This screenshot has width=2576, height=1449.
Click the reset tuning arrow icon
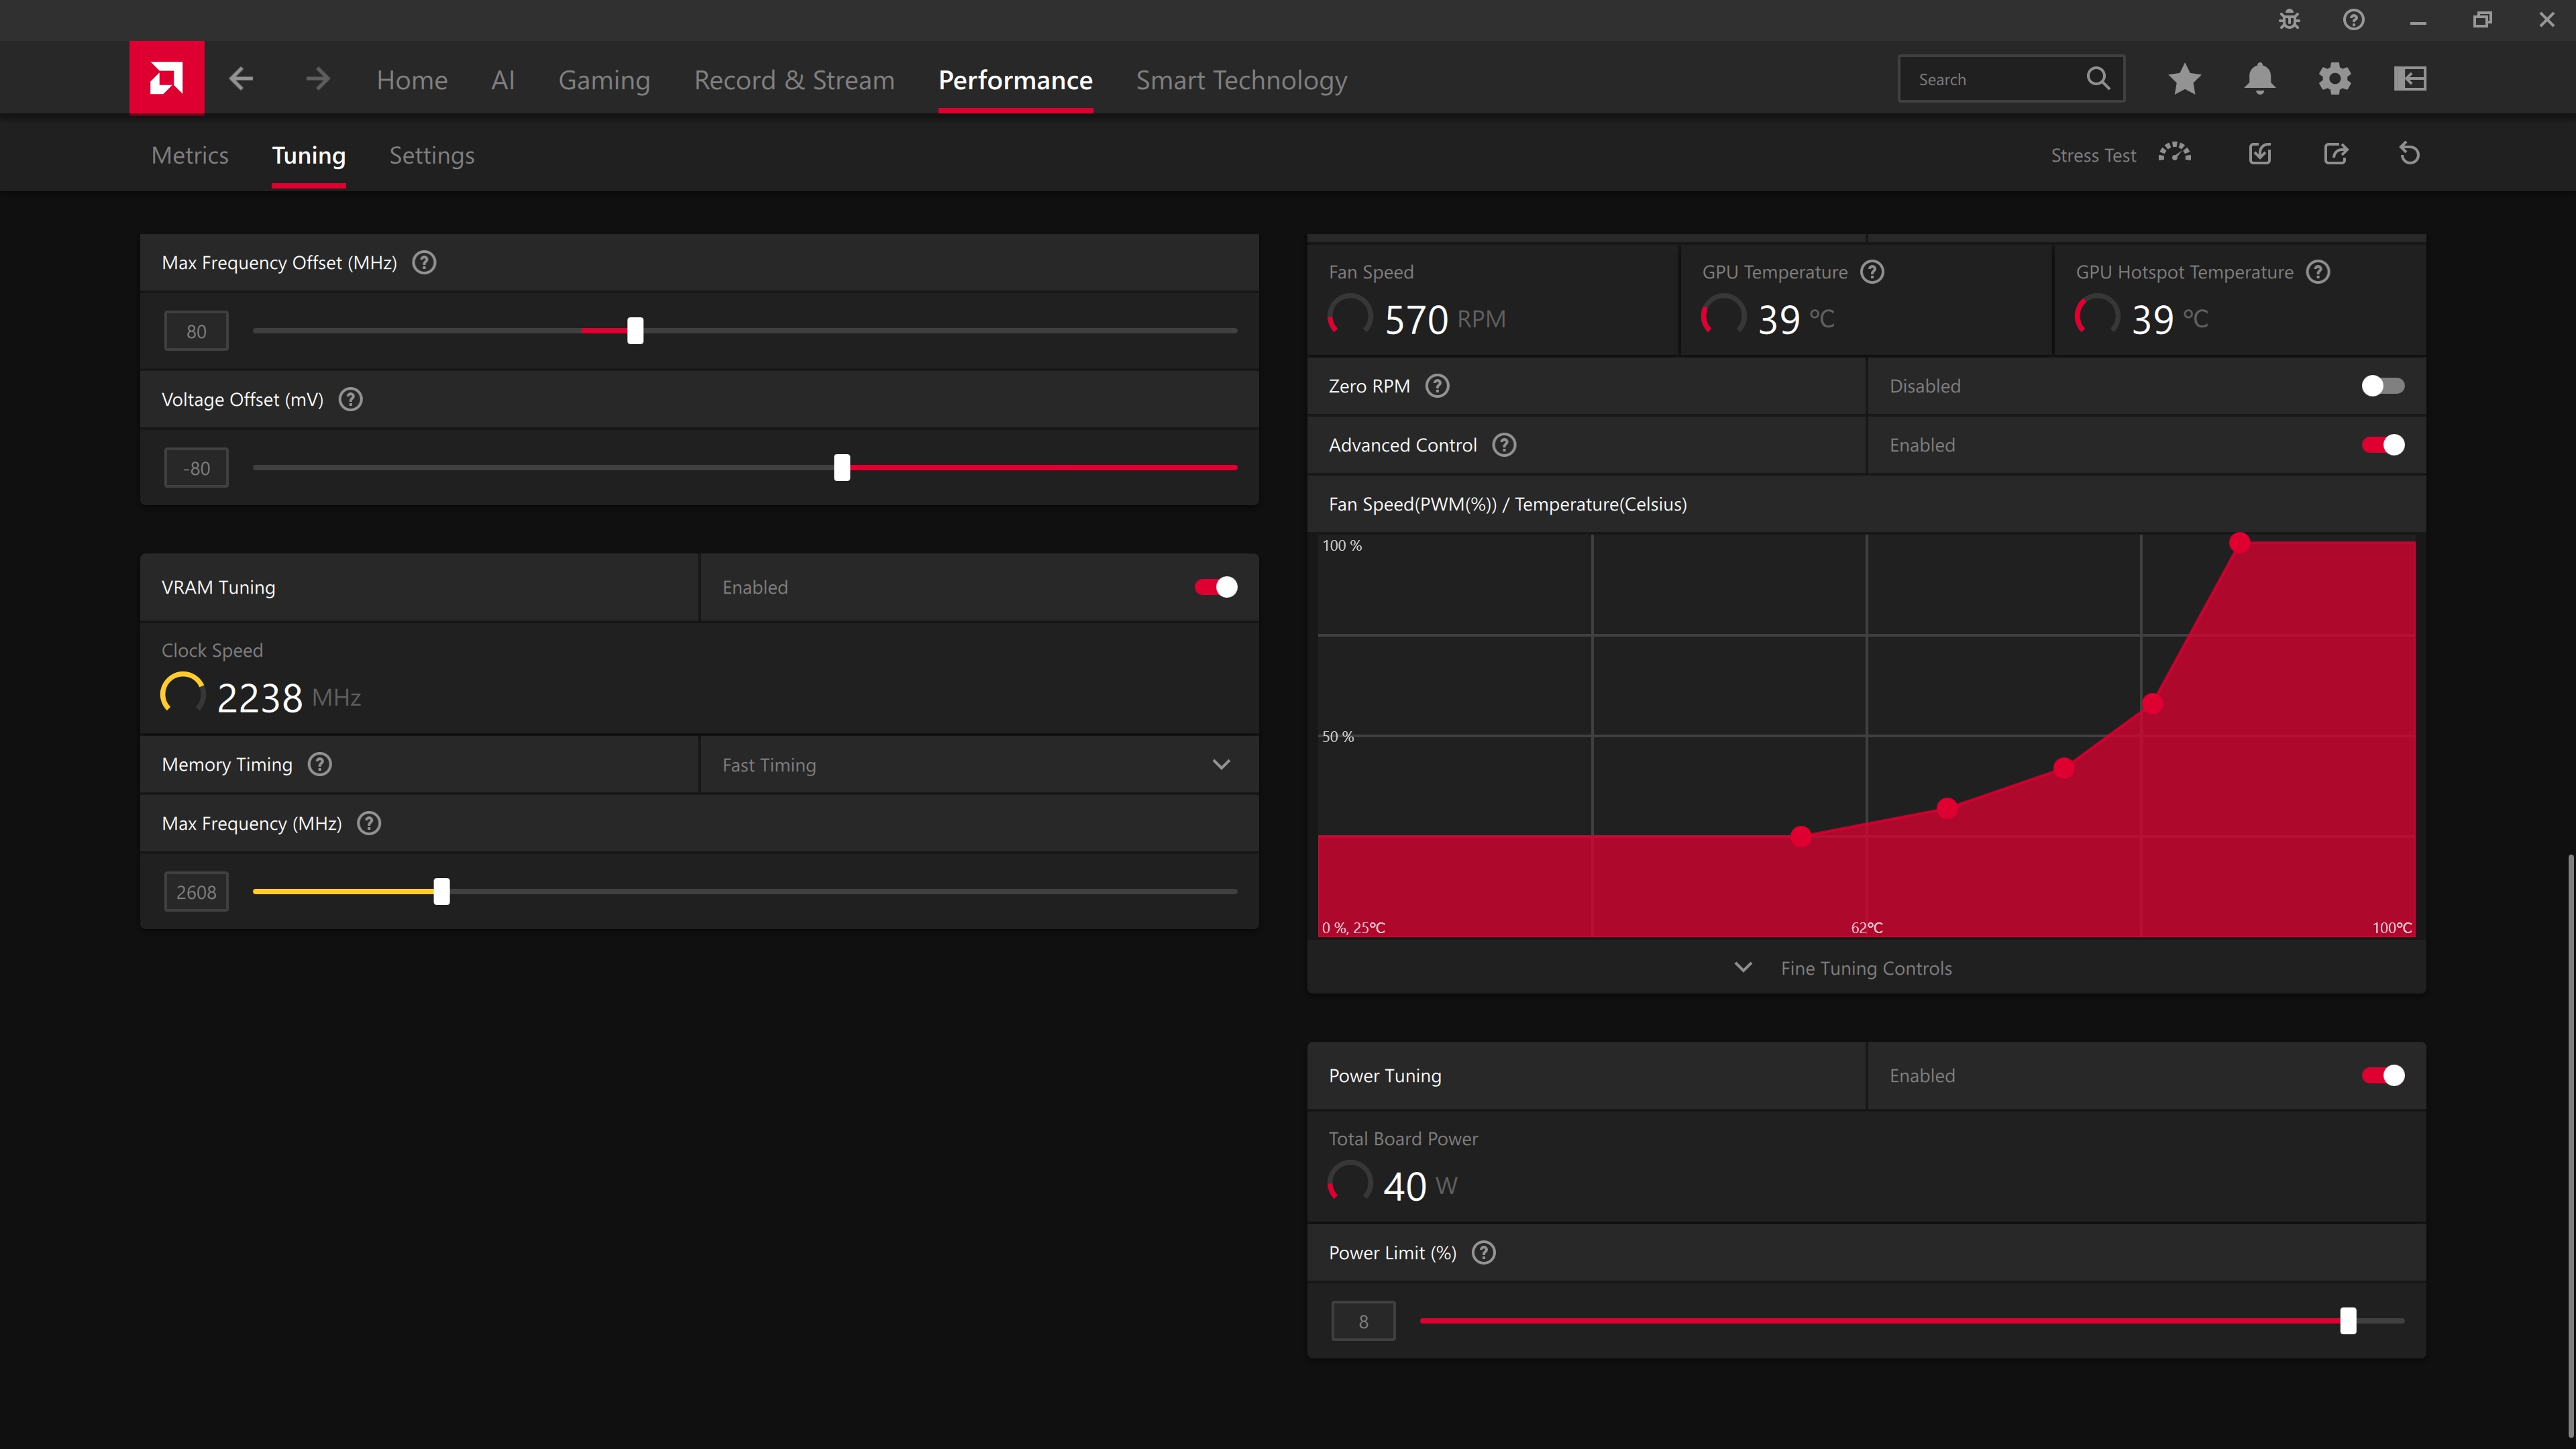pos(2409,154)
